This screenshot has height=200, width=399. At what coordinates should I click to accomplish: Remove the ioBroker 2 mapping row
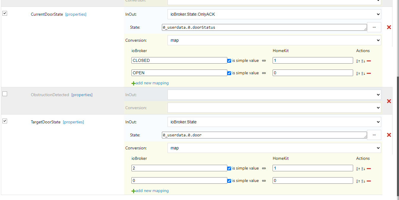pyautogui.click(x=369, y=169)
